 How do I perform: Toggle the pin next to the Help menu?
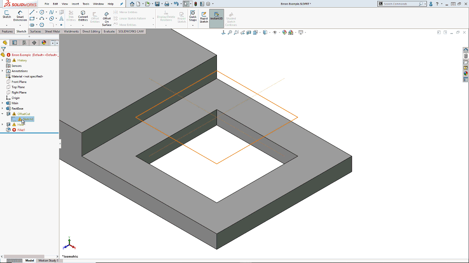point(121,4)
